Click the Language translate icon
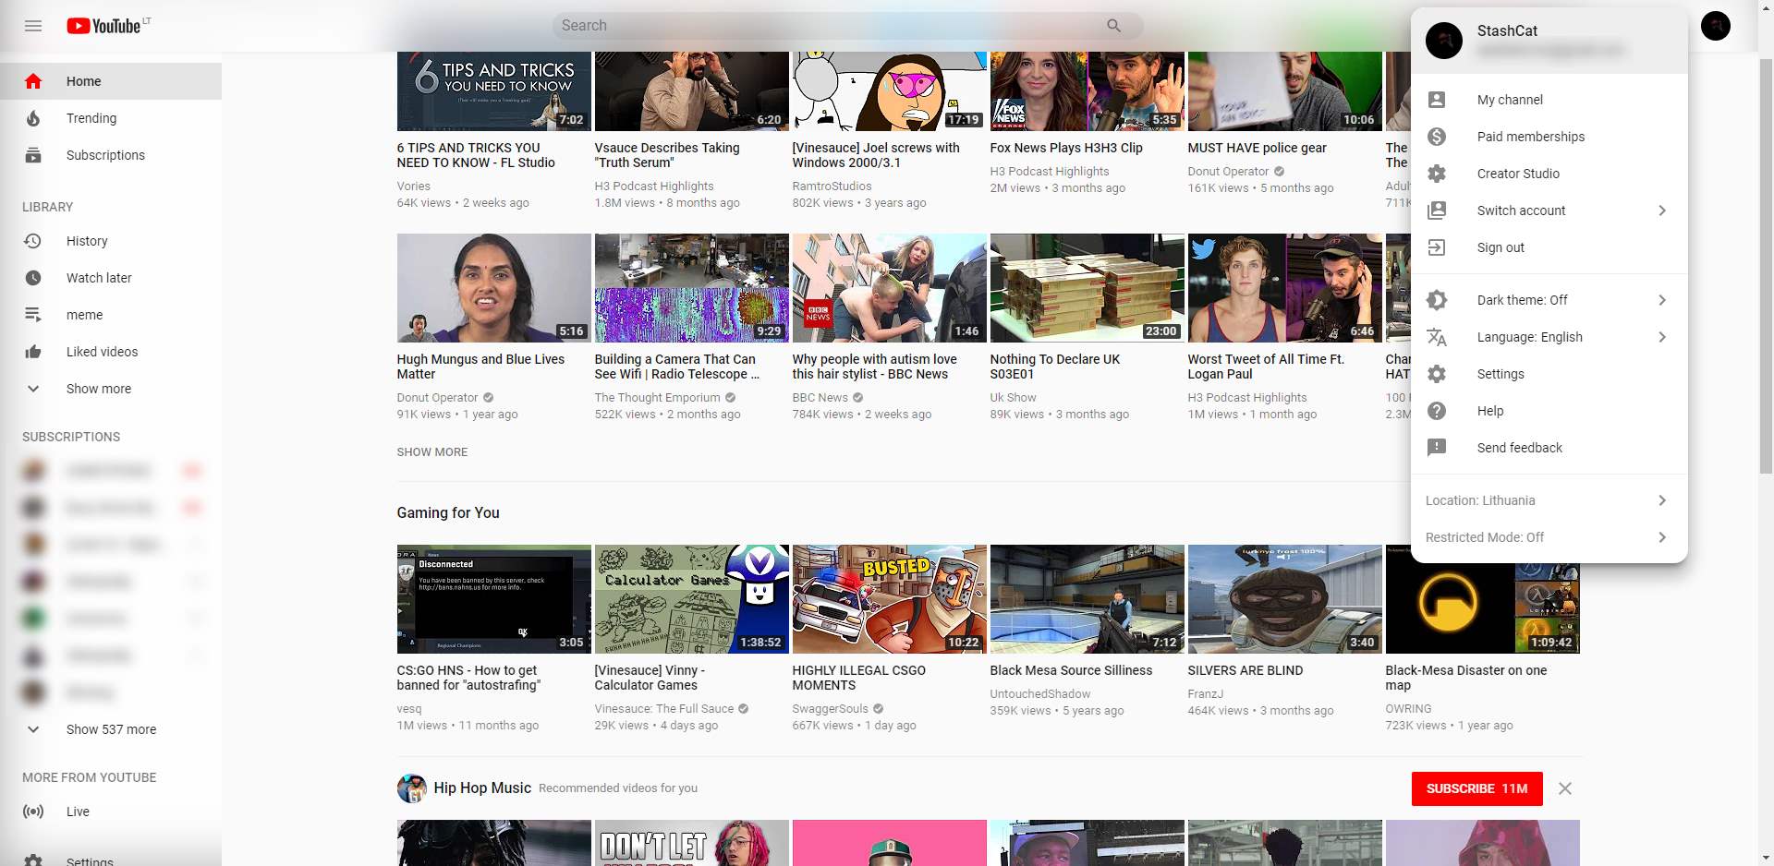Image resolution: width=1774 pixels, height=866 pixels. [1437, 337]
